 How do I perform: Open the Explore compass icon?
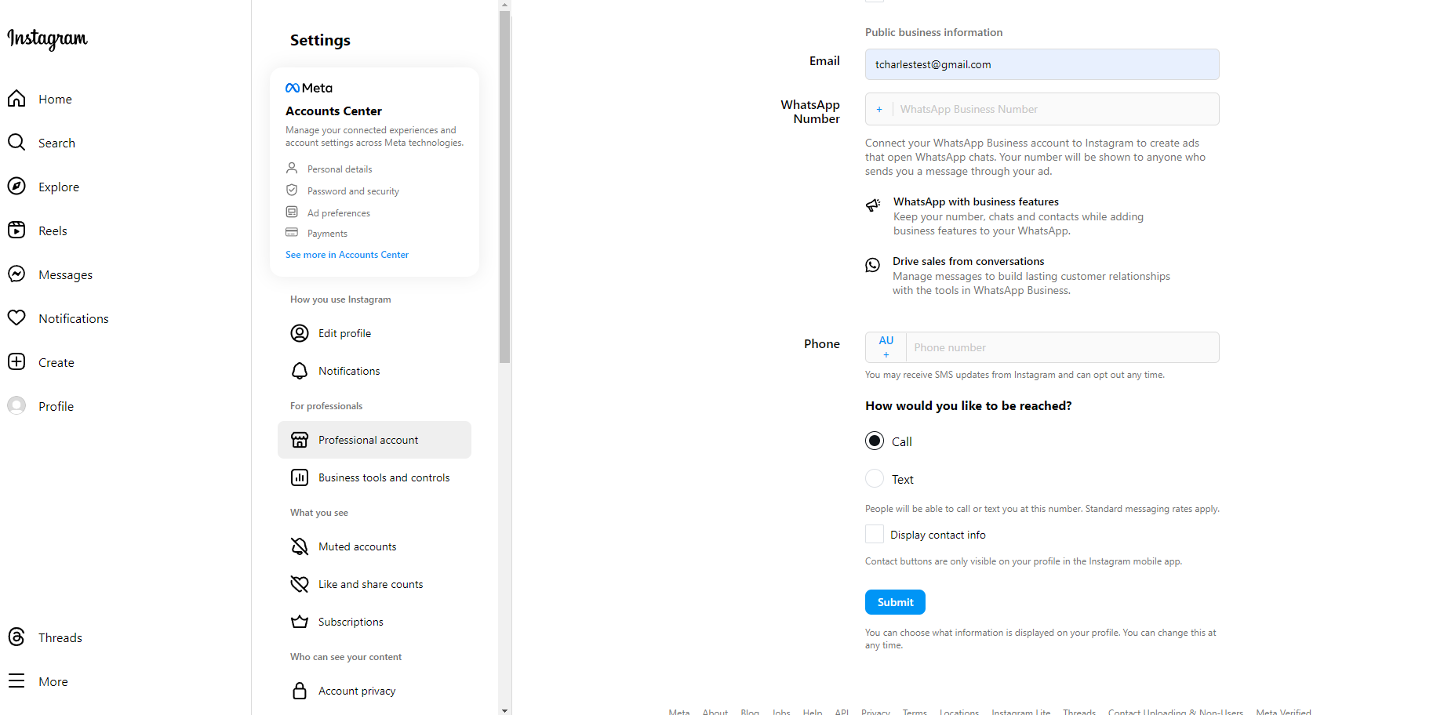tap(16, 186)
